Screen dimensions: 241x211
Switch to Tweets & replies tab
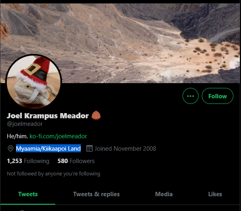(96, 194)
